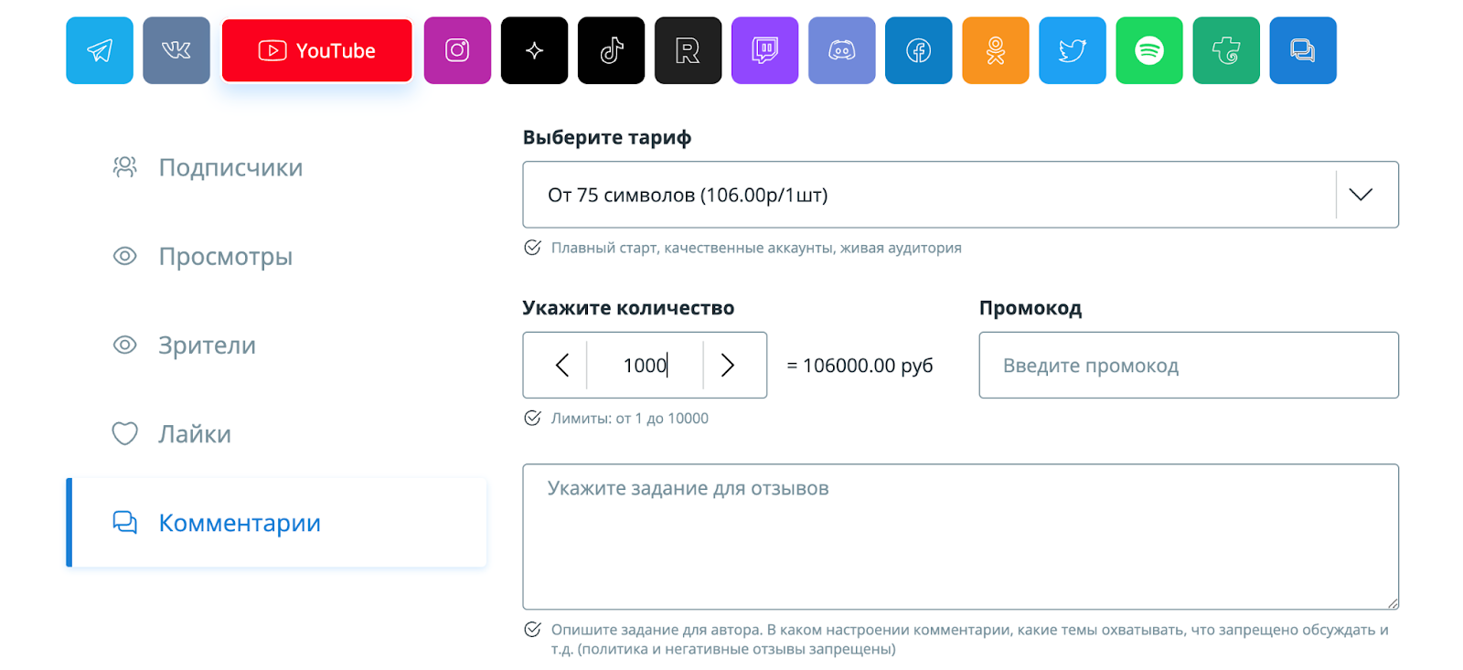
Task: Select the black sparkle star platform icon
Action: pos(535,50)
